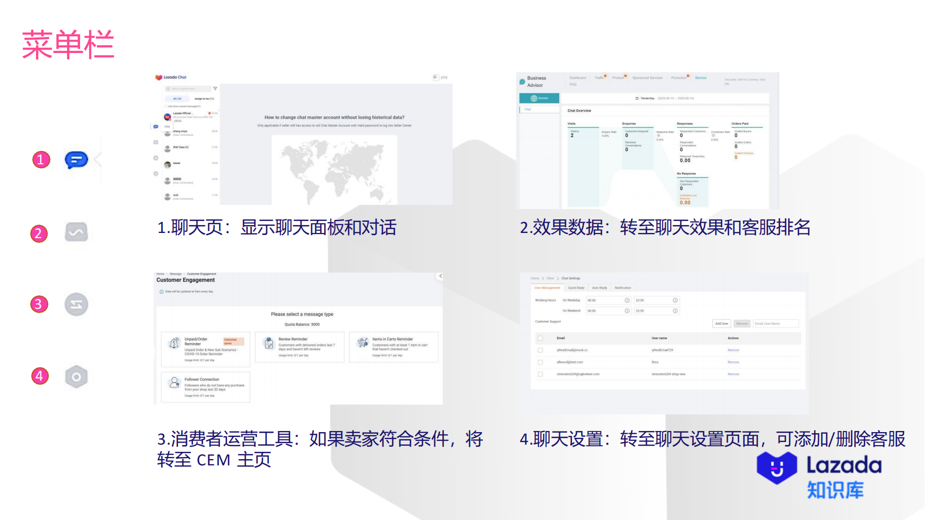The image size is (925, 520).
Task: Switch to the Auto Reply tab
Action: click(x=599, y=288)
